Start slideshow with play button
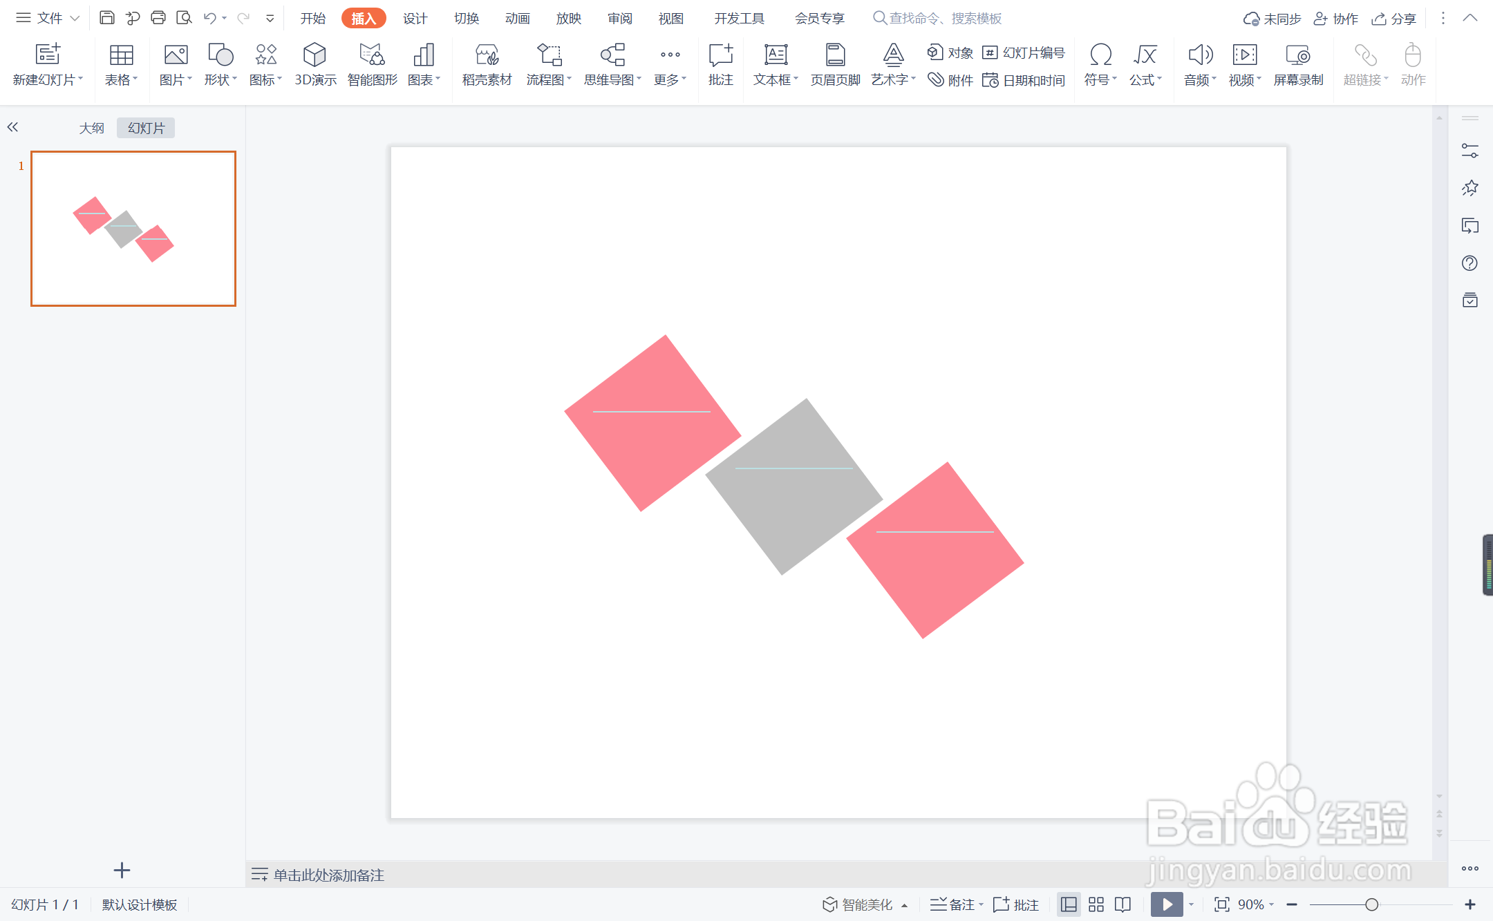The image size is (1493, 921). pyautogui.click(x=1167, y=904)
